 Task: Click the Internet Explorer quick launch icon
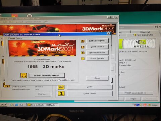(x=16, y=105)
